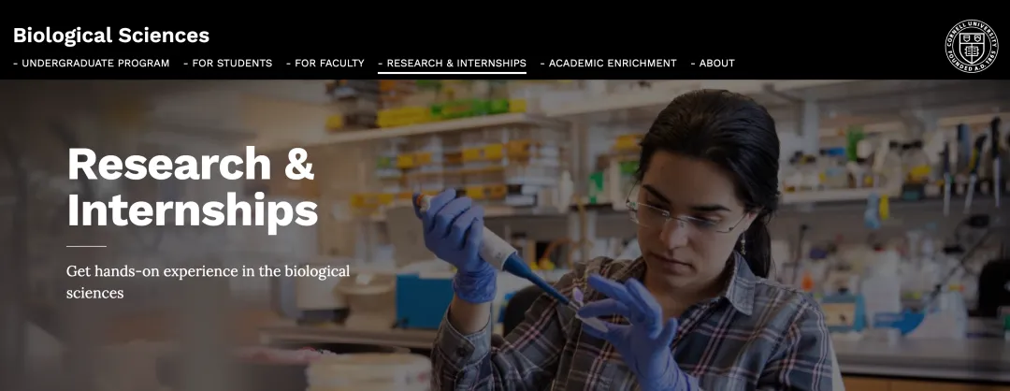Expand the dash before Academic Enrichment
The image size is (1010, 391).
542,63
